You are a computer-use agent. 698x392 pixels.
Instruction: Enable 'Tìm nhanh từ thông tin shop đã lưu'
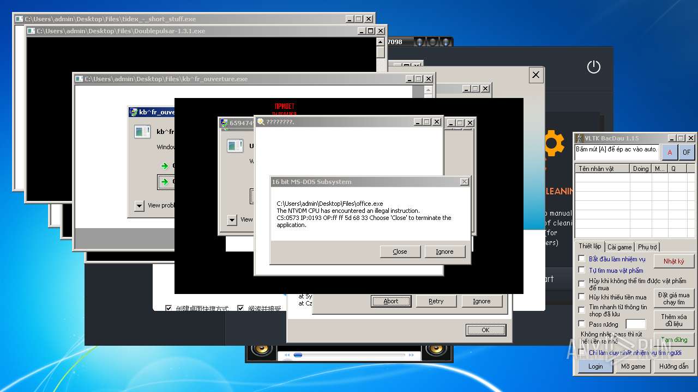[x=581, y=310]
